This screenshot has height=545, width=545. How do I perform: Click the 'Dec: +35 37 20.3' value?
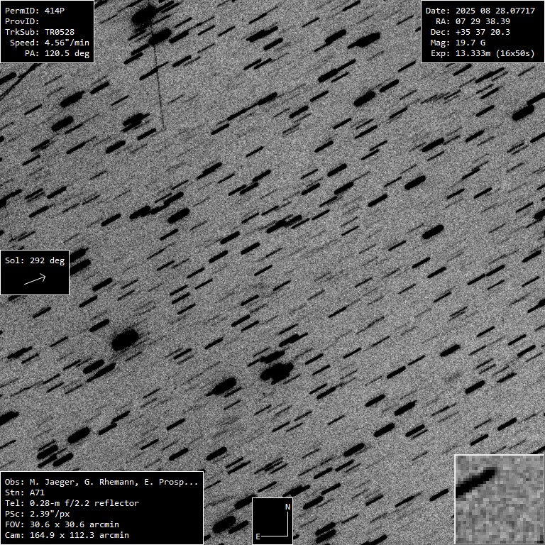pyautogui.click(x=470, y=32)
